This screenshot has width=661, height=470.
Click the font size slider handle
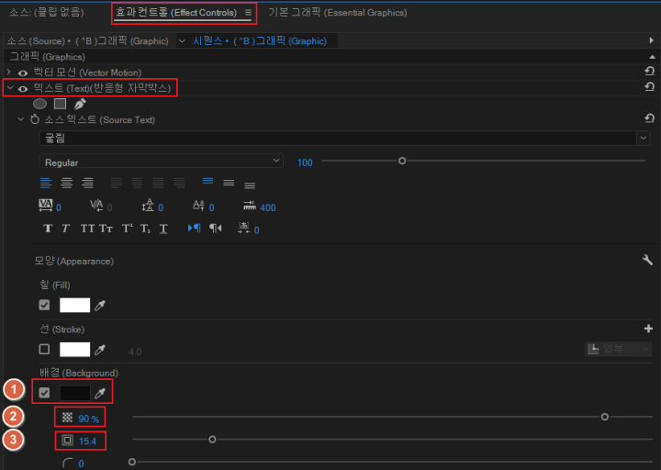[x=402, y=161]
